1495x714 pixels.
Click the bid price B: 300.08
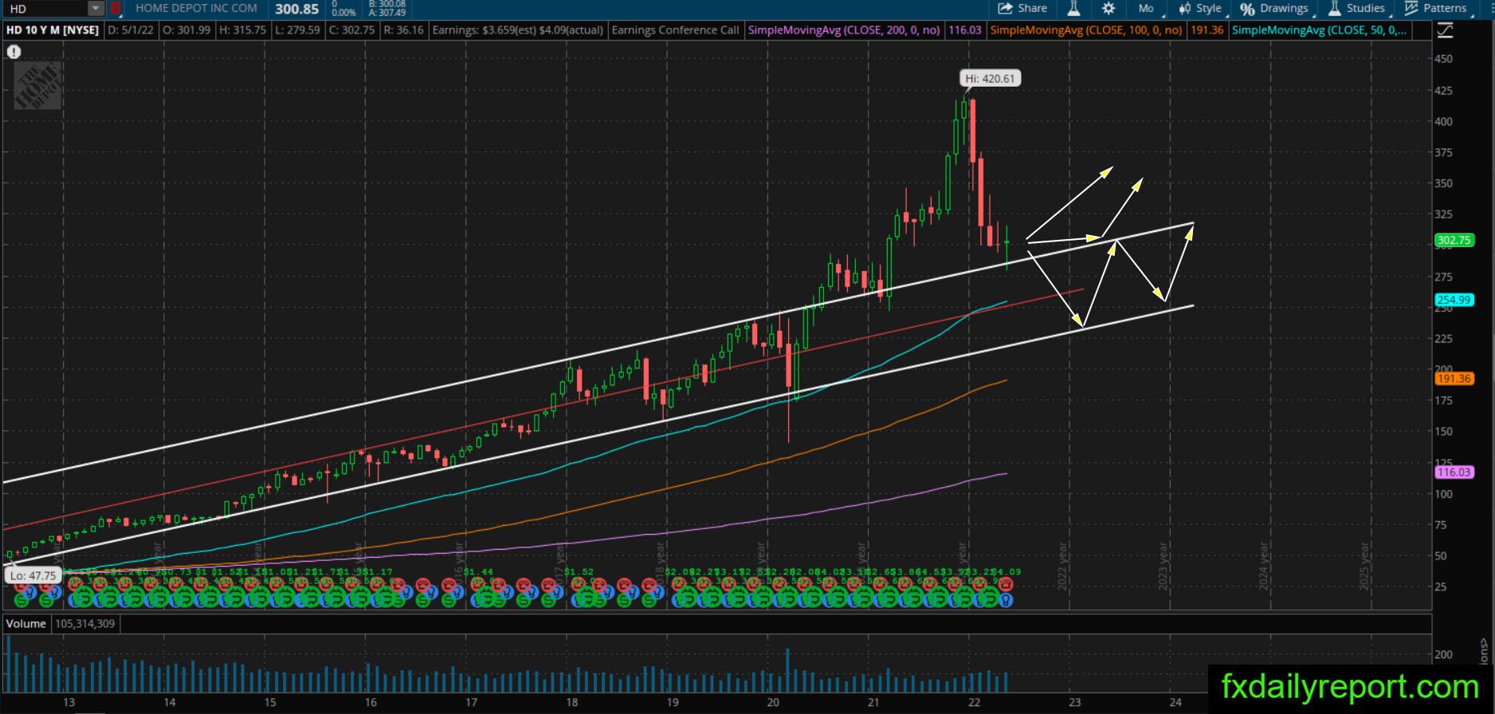tap(387, 4)
